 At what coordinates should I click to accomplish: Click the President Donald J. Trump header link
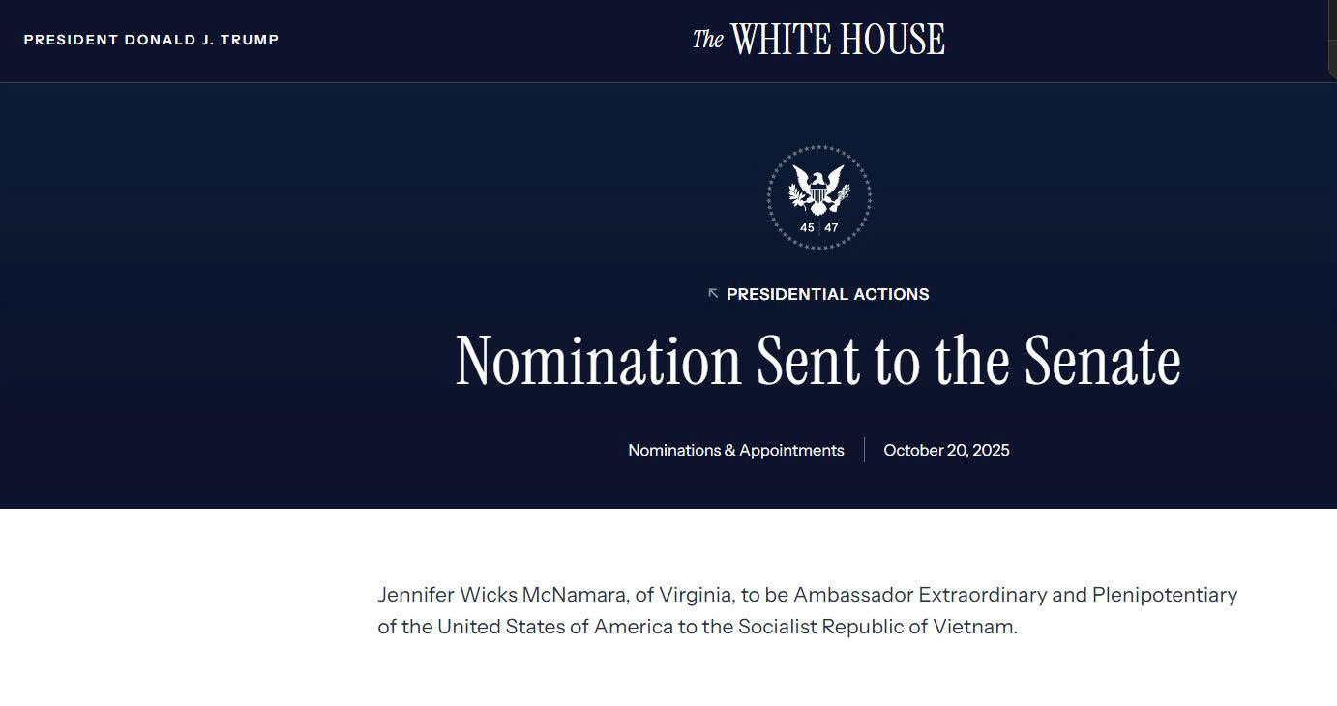coord(151,40)
